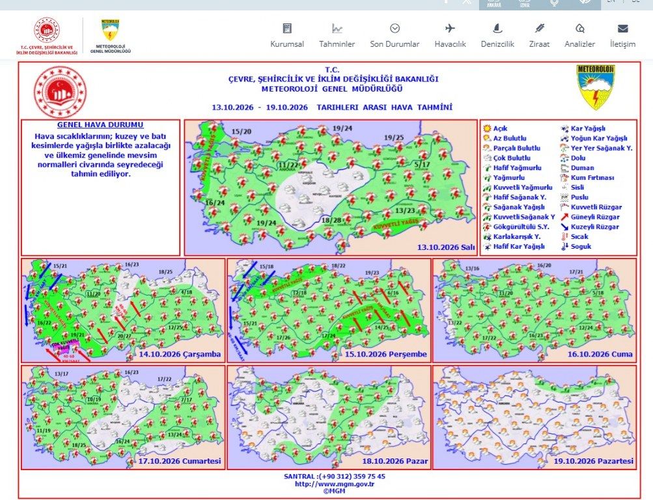Open the 18.10.2026 Pazar forecast map
The height and width of the screenshot is (500, 653).
[329, 417]
